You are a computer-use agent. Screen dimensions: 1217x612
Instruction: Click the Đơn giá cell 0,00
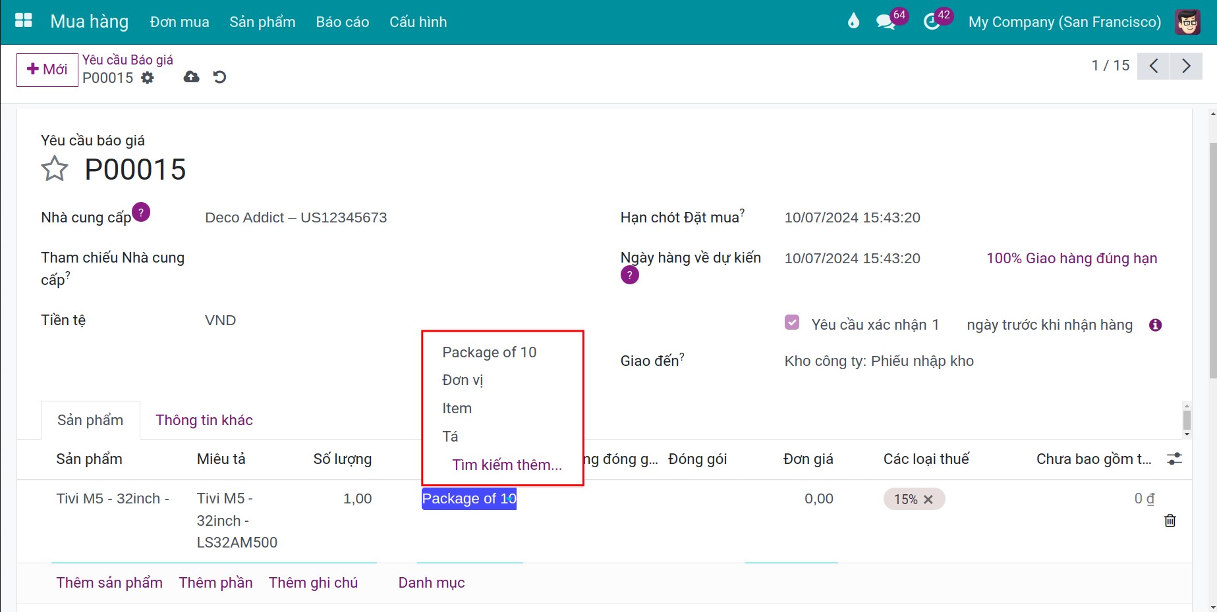[x=818, y=499]
